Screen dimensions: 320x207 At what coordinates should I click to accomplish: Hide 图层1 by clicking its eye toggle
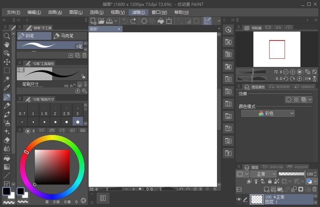239,199
